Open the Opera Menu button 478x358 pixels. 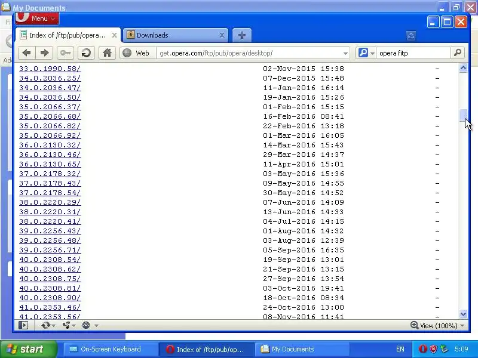(x=36, y=18)
